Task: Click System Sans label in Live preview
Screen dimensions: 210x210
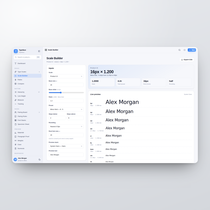Action: coord(188,94)
